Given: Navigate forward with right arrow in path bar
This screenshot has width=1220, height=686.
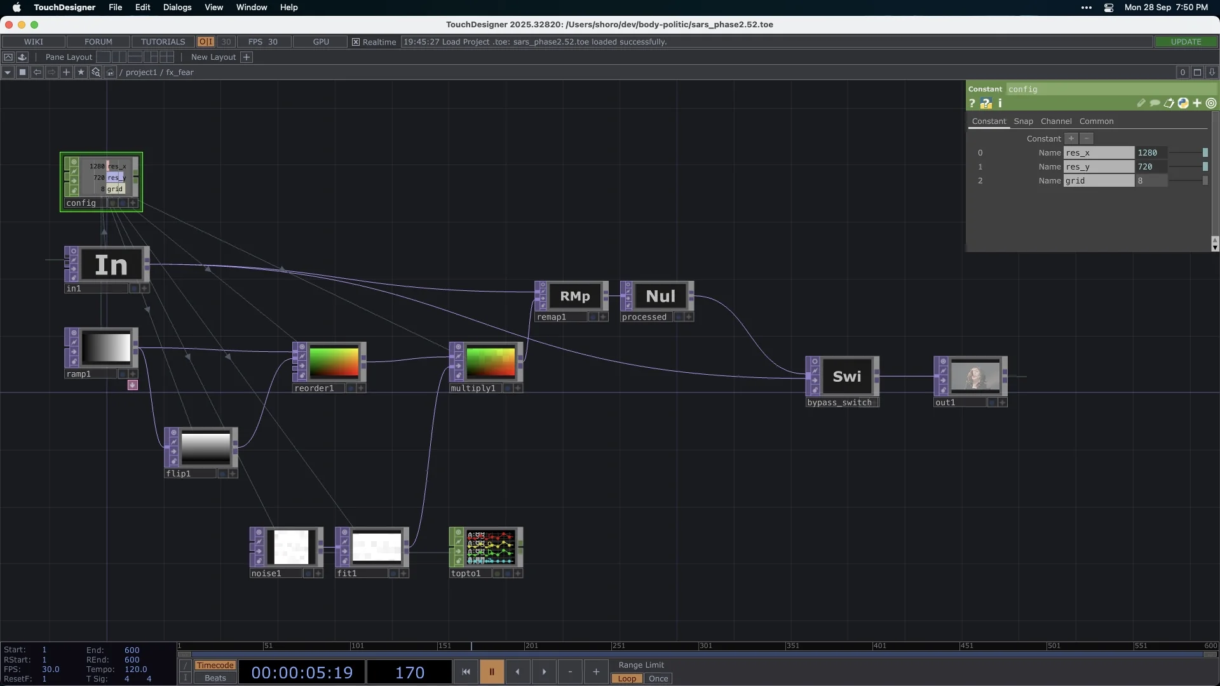Looking at the screenshot, I should 51,72.
